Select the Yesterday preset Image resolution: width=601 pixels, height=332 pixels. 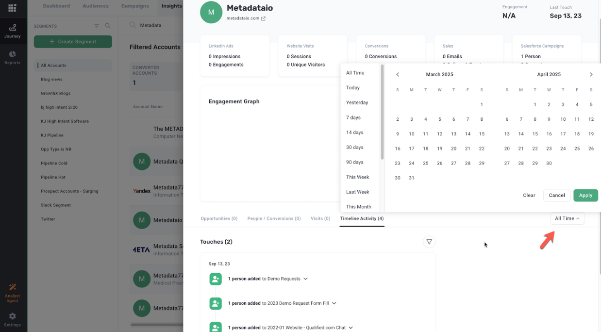click(x=357, y=103)
